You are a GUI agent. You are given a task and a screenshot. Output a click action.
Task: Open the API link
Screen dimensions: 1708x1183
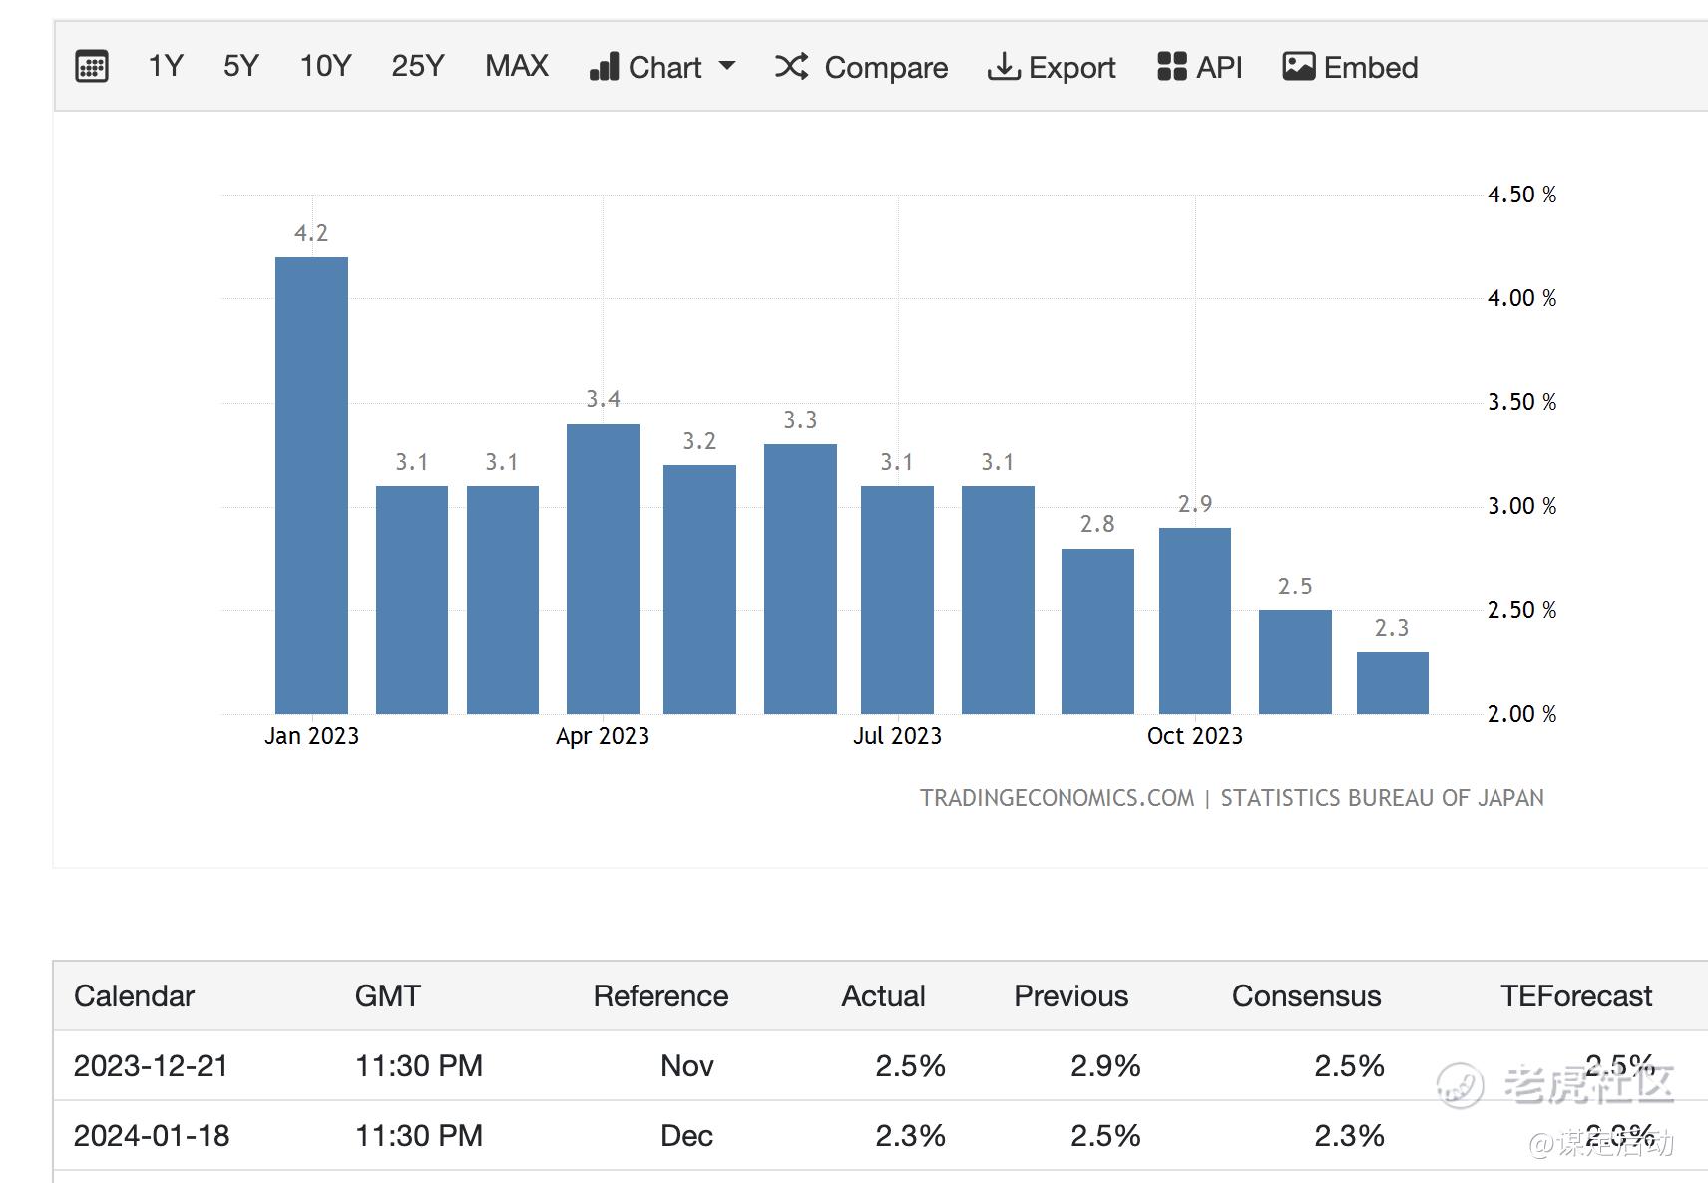[x=1200, y=67]
